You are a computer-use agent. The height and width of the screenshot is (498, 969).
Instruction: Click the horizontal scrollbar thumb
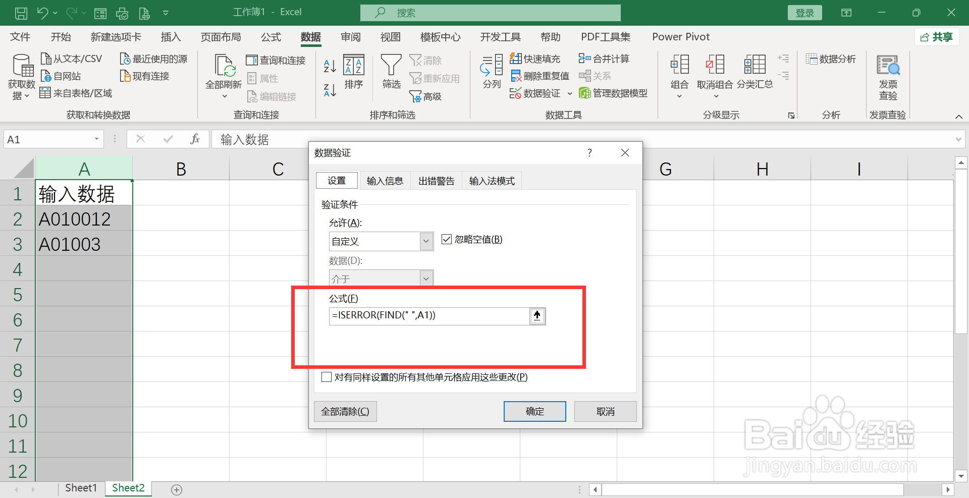(752, 489)
